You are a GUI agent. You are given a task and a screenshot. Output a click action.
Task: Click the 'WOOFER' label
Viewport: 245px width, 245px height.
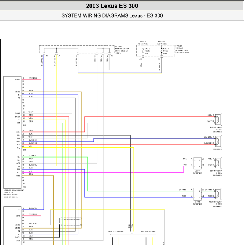click(217, 149)
